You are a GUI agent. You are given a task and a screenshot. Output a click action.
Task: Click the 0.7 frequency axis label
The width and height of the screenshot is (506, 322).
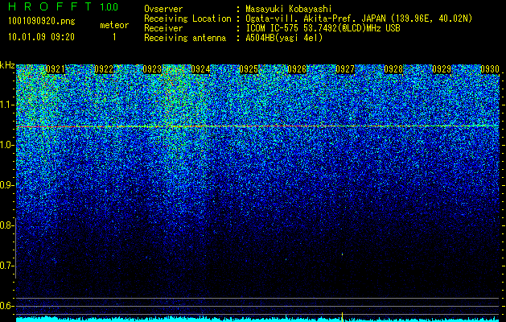(x=7, y=266)
